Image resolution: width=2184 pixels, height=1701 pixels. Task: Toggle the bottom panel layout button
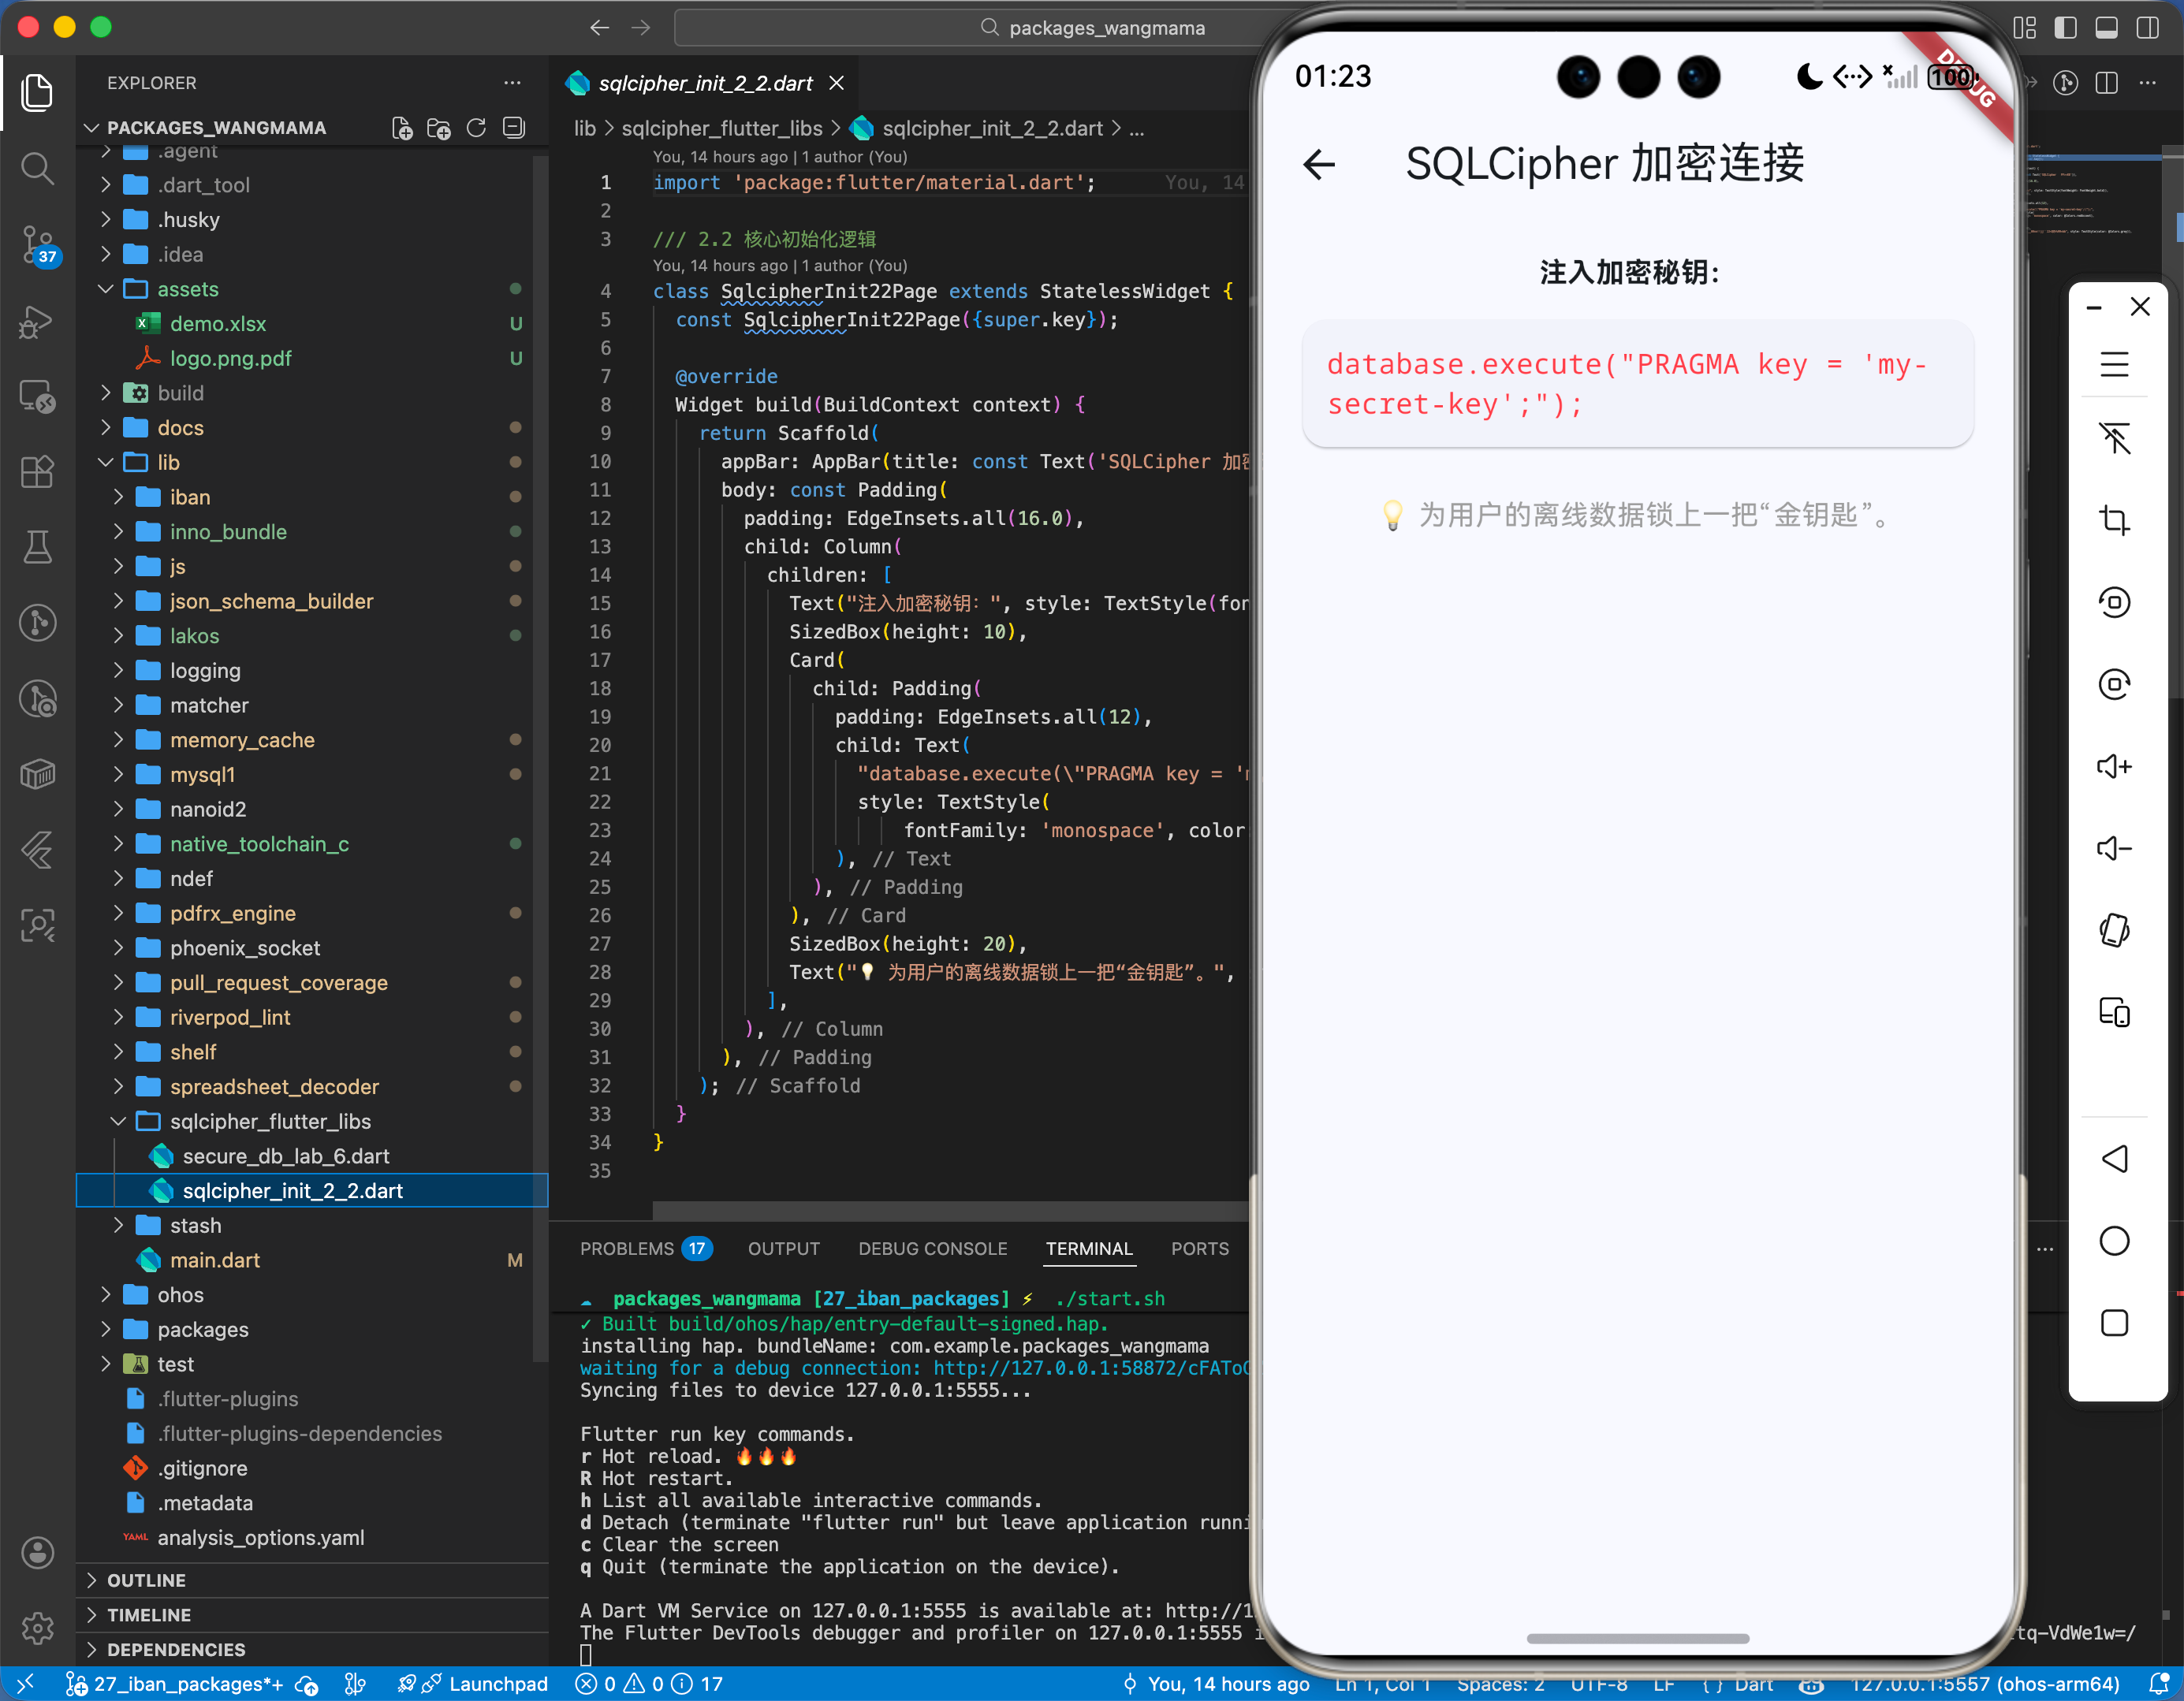[2106, 28]
